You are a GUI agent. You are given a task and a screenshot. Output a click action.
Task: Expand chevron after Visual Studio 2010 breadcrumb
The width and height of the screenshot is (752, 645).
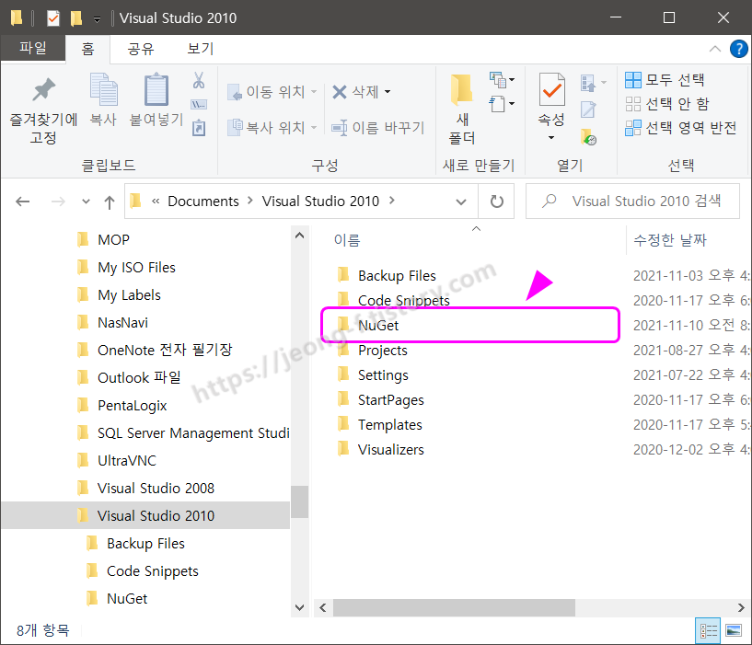392,201
